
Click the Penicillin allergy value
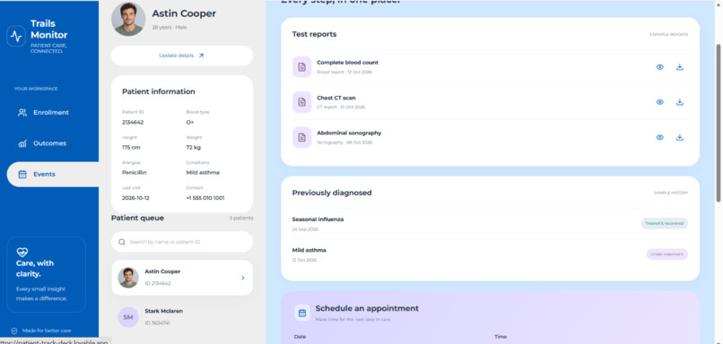[135, 173]
